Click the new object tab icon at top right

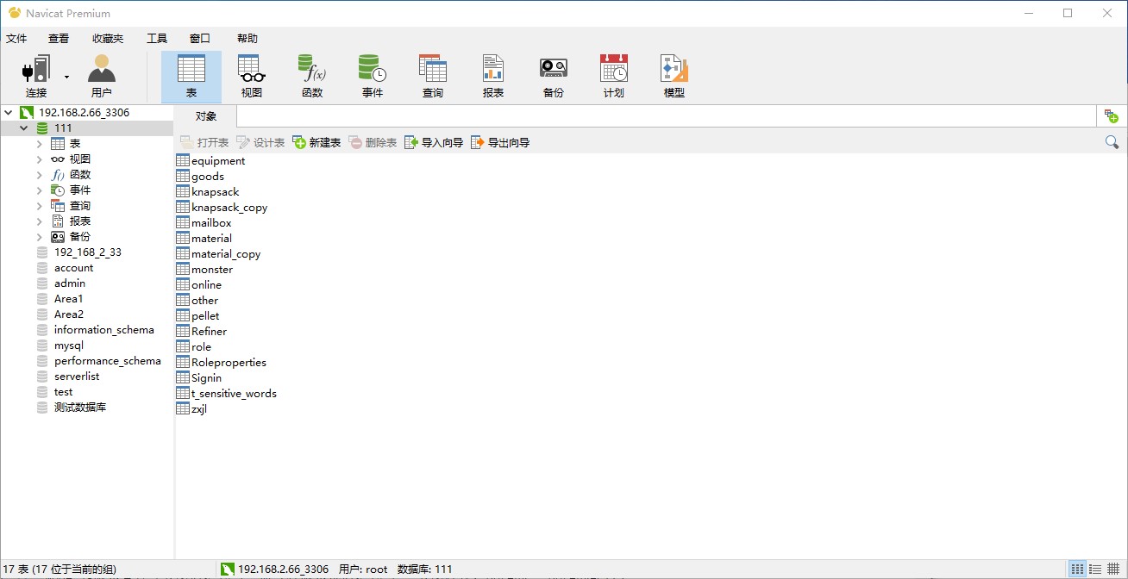point(1112,116)
